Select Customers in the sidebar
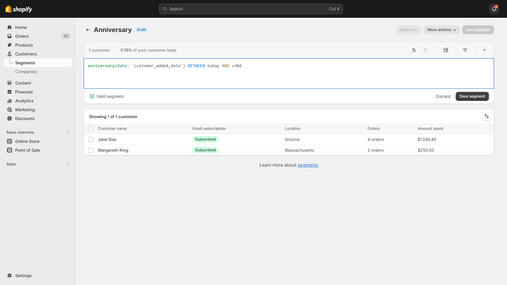 [26, 54]
